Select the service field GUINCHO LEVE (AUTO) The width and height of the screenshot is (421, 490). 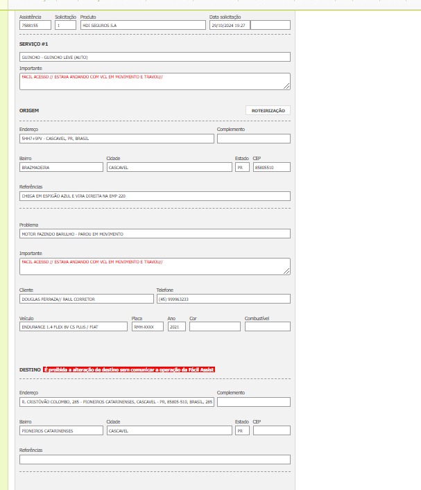[155, 57]
